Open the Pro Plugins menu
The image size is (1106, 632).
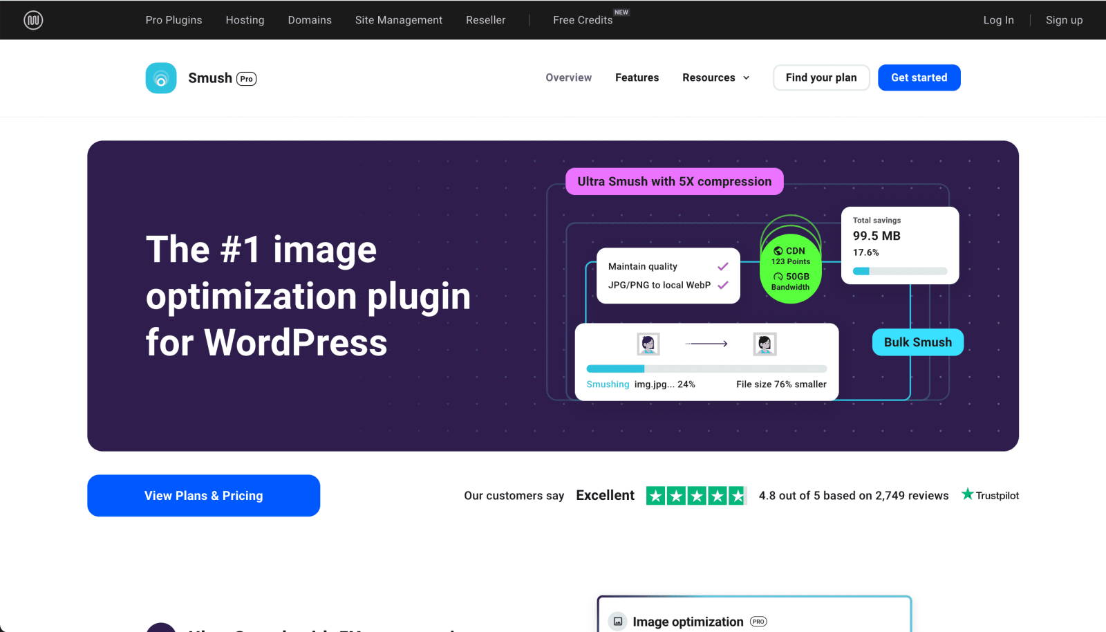pyautogui.click(x=174, y=20)
